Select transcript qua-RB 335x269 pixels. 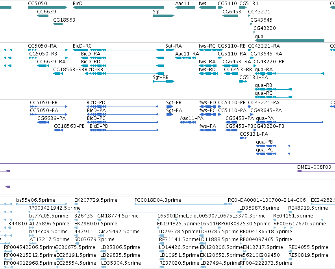point(273,89)
